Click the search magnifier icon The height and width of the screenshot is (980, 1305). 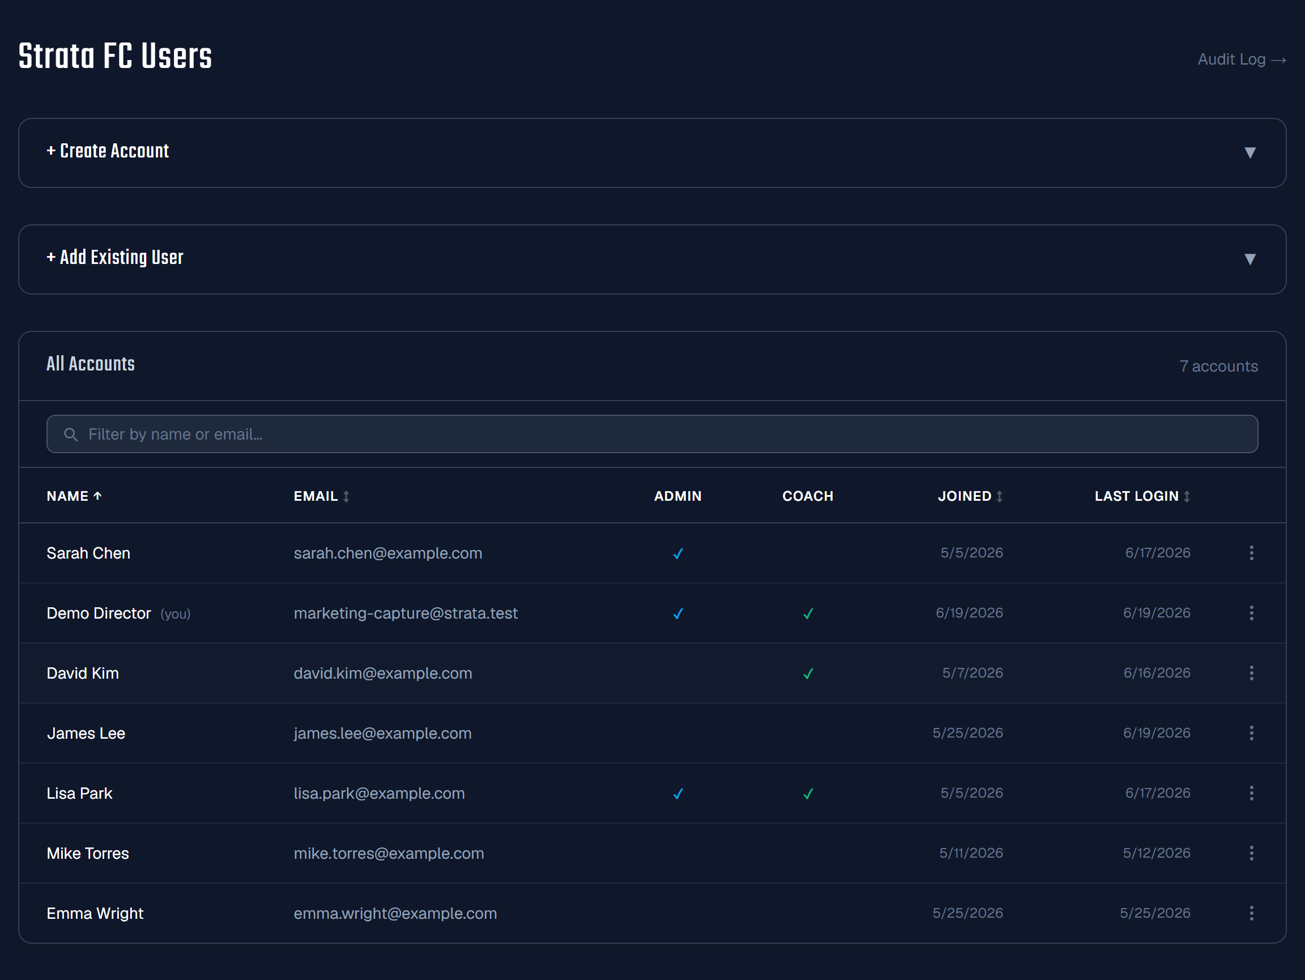71,435
